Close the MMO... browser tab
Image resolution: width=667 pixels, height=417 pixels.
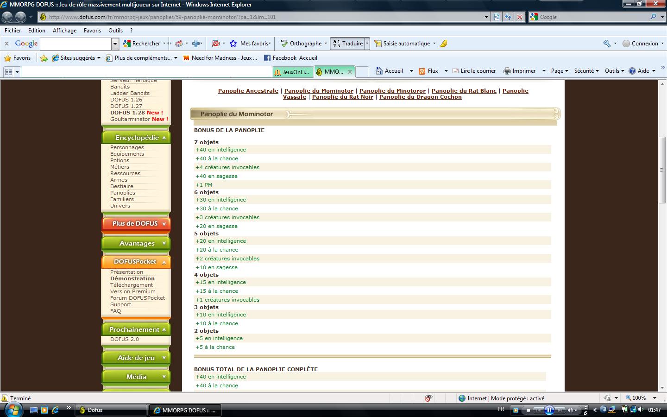350,72
